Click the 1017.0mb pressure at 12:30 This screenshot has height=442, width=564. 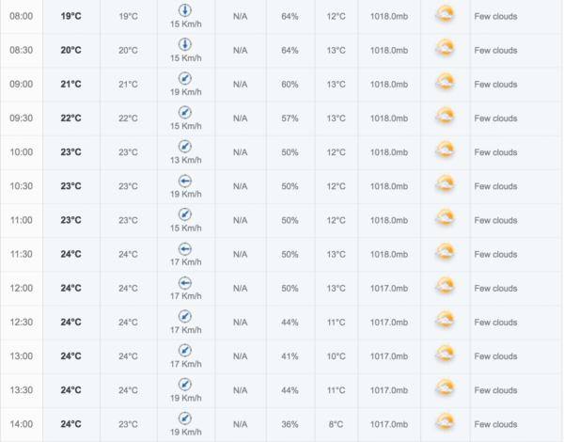[x=389, y=323]
